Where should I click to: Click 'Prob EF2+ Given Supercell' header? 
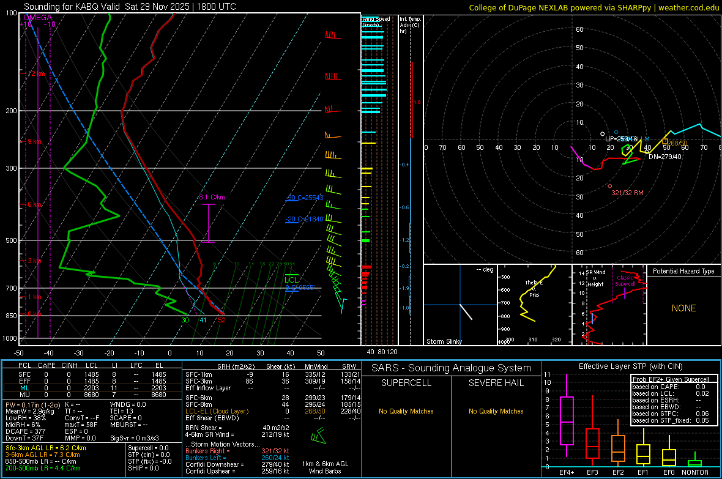click(x=671, y=379)
